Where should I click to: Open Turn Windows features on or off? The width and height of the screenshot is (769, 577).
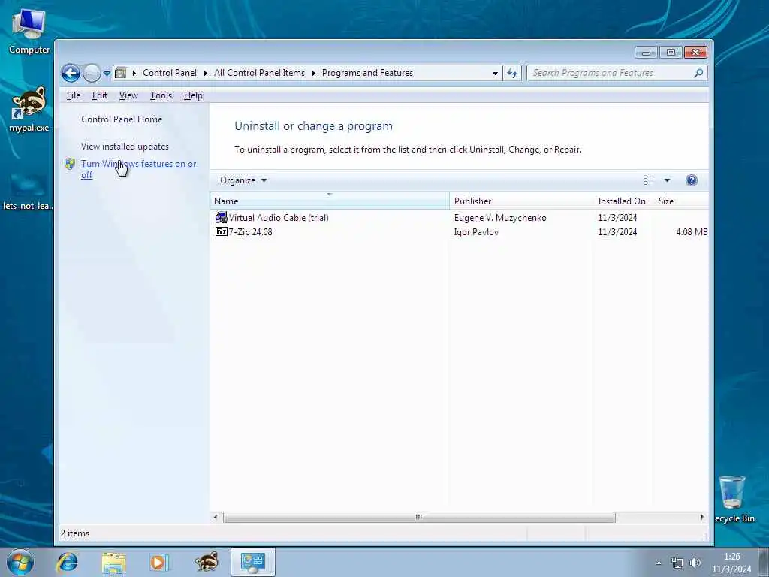(x=139, y=169)
